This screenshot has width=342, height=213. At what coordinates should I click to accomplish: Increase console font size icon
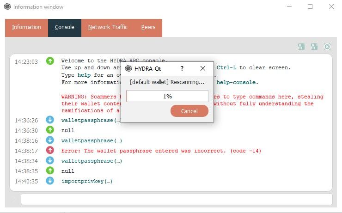tap(314, 47)
